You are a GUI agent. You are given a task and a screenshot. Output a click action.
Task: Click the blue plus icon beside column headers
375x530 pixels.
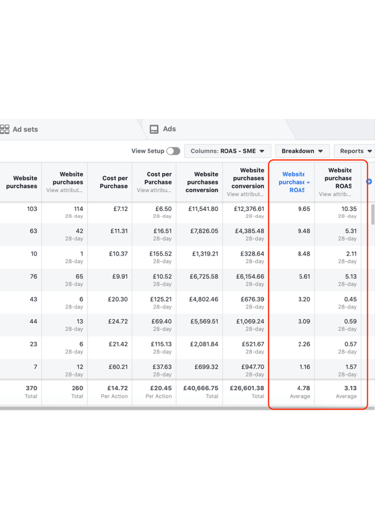pos(370,181)
